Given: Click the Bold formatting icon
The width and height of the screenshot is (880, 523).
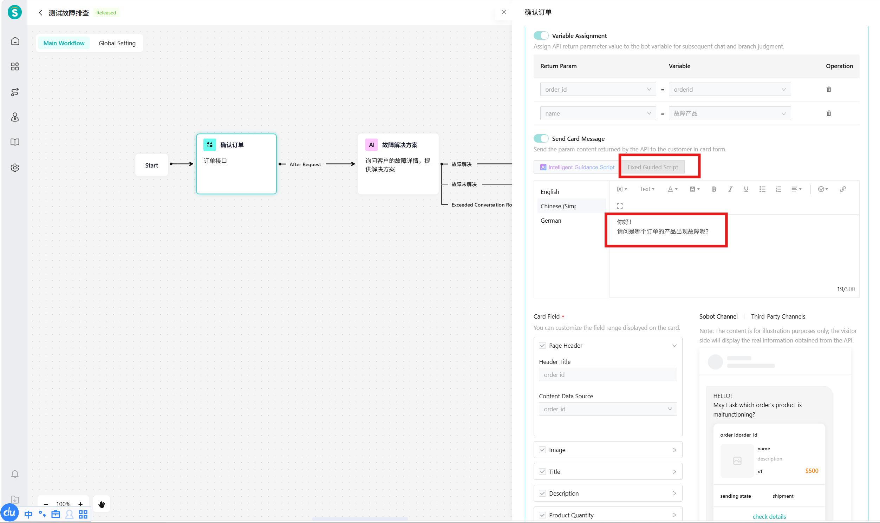Looking at the screenshot, I should [714, 189].
